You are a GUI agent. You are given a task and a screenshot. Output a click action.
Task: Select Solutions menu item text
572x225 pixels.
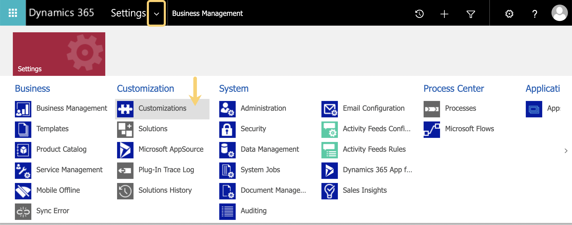153,129
